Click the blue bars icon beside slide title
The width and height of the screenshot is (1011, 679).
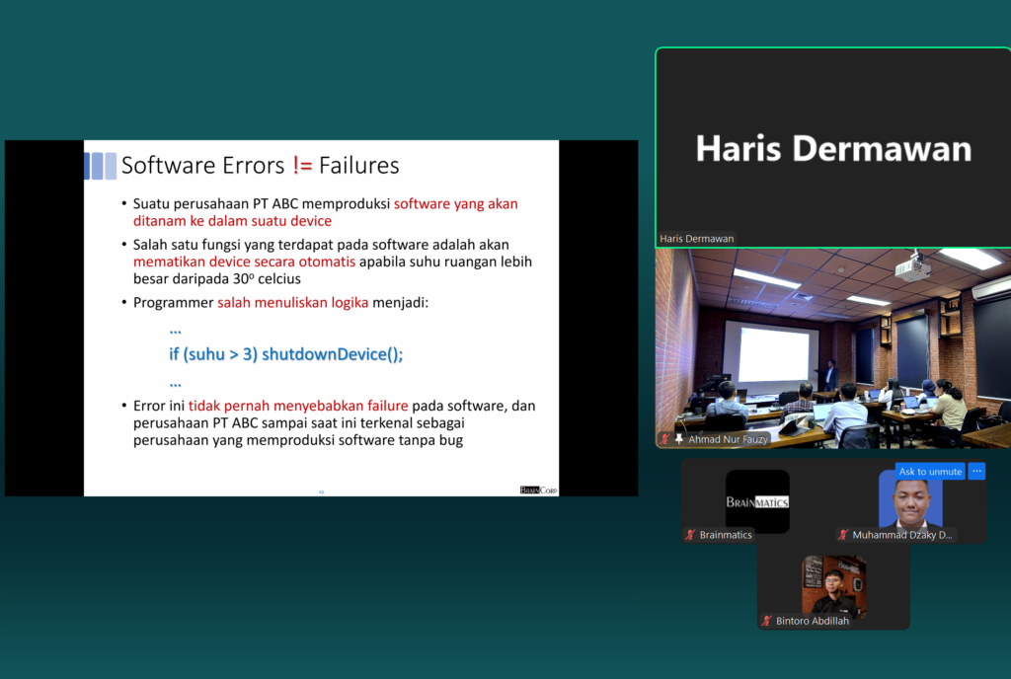[x=100, y=166]
